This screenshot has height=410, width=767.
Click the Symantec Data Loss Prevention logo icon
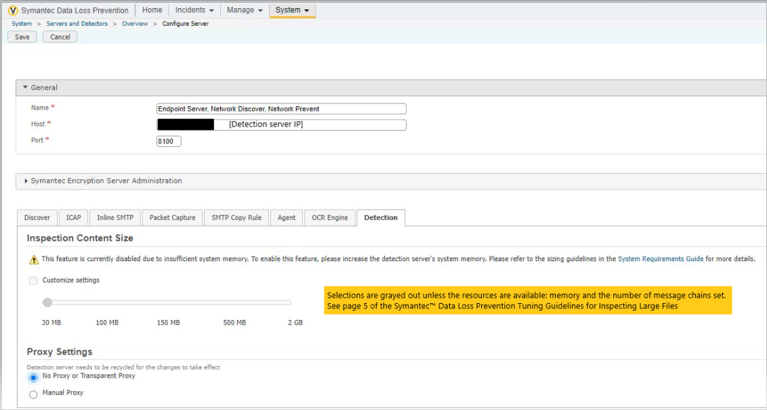tap(13, 11)
